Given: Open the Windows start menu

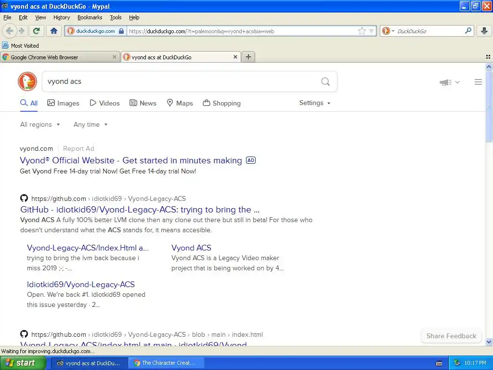Looking at the screenshot, I should click(23, 363).
